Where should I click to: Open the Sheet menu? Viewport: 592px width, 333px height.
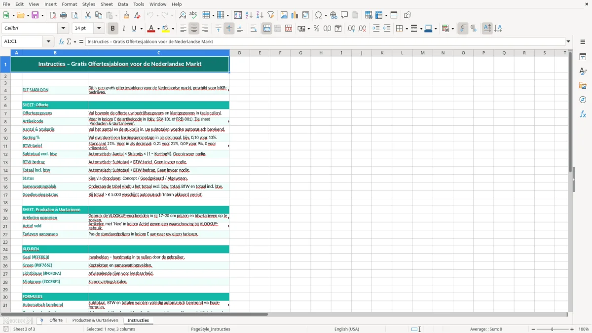point(107,4)
